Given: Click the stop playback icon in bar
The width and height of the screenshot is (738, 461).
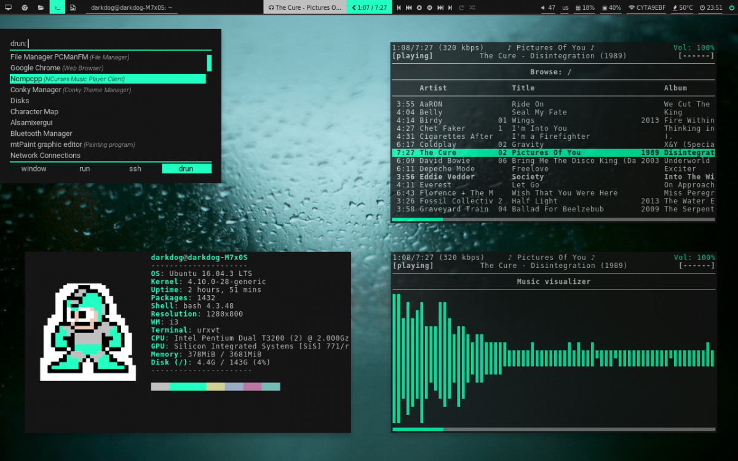Looking at the screenshot, I should click(419, 7).
